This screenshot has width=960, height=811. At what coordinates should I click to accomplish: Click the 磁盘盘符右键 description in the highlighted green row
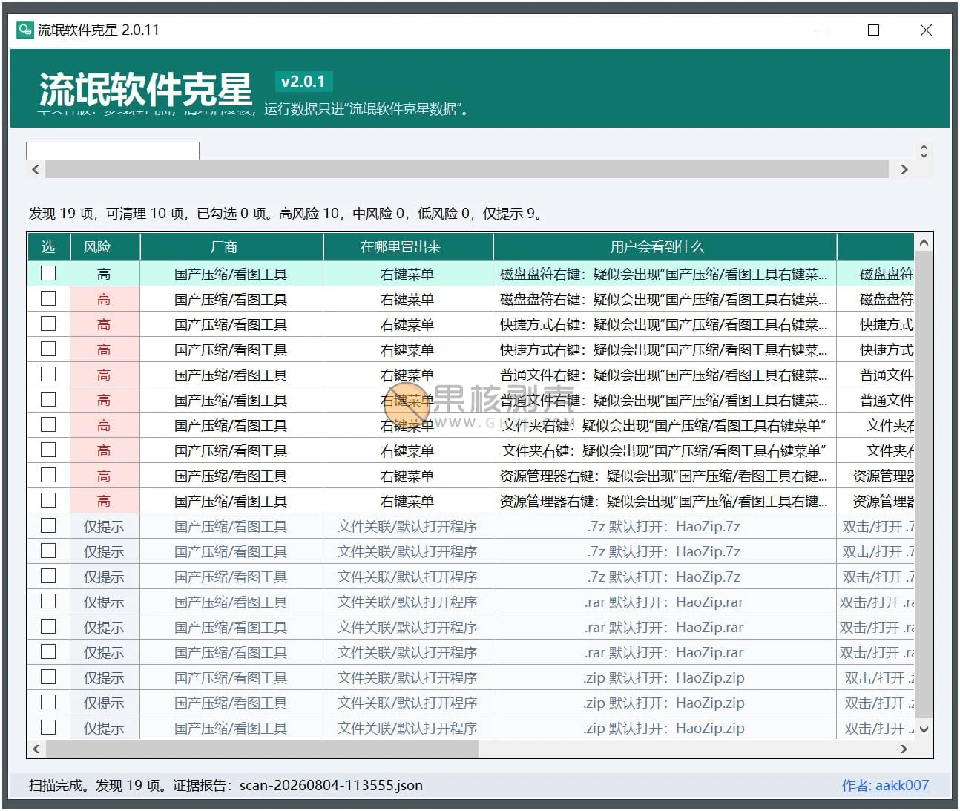664,274
